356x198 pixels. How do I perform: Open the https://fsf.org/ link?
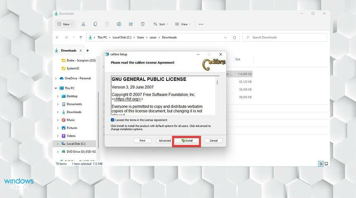127,99
